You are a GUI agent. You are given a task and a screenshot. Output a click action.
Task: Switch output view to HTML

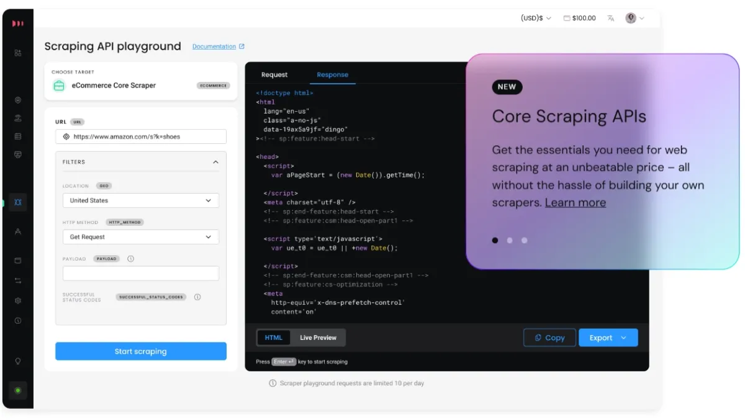click(274, 337)
